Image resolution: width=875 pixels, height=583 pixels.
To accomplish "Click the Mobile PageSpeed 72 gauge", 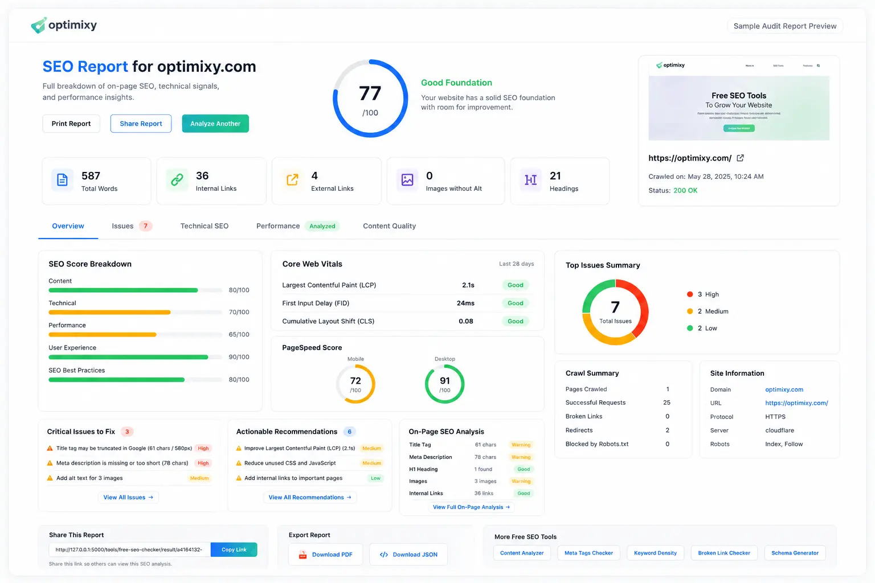I will (355, 384).
